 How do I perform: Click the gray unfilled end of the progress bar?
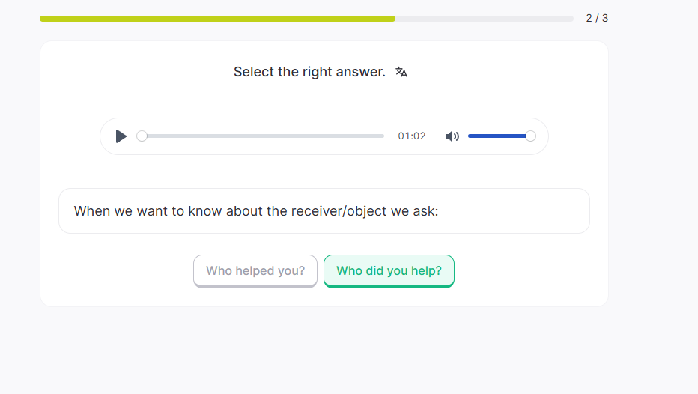[x=554, y=19]
